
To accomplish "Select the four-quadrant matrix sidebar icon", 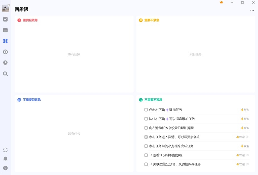I will click(5, 41).
